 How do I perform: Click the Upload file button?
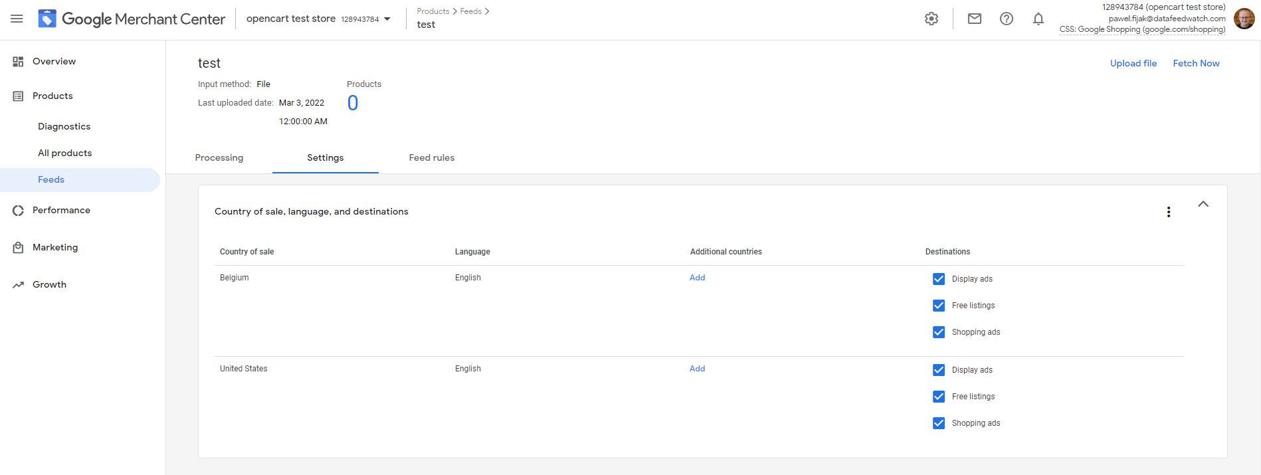pos(1133,64)
